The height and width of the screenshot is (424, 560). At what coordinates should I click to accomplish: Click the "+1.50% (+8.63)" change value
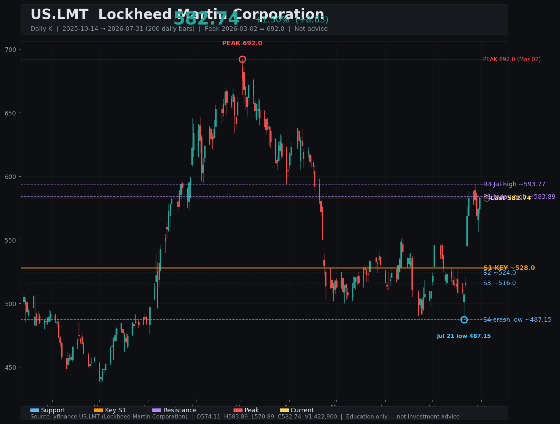click(x=292, y=20)
